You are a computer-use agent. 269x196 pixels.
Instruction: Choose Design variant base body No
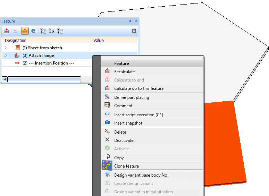[152, 175]
